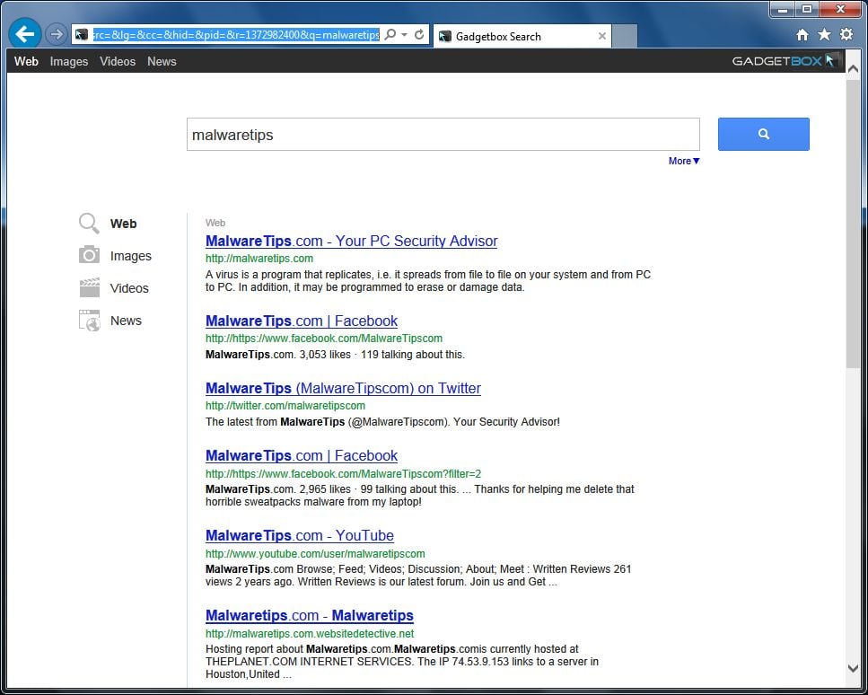Minimize the browser window
This screenshot has height=695, width=868.
tap(783, 9)
